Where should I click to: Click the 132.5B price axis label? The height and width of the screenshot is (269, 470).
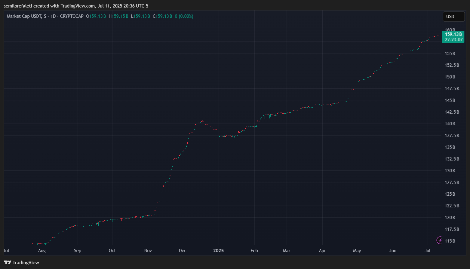tap(452, 159)
